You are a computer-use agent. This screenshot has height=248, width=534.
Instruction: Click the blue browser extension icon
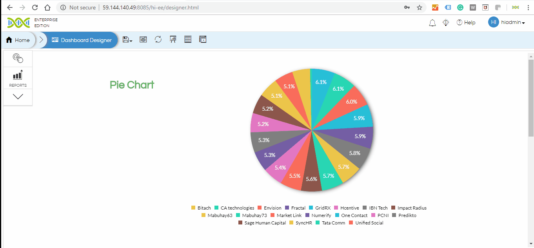448,7
